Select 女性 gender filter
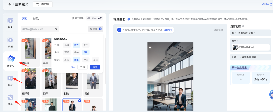This screenshot has width=273, height=112. pos(86,45)
